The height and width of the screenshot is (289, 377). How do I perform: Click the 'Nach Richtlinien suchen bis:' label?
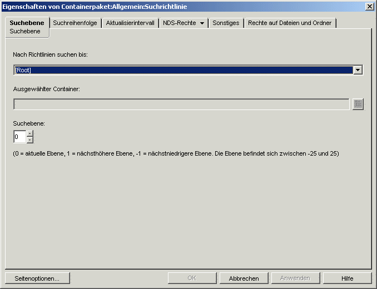click(50, 55)
